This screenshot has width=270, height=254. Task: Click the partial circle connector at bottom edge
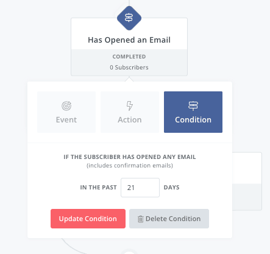click(x=129, y=252)
